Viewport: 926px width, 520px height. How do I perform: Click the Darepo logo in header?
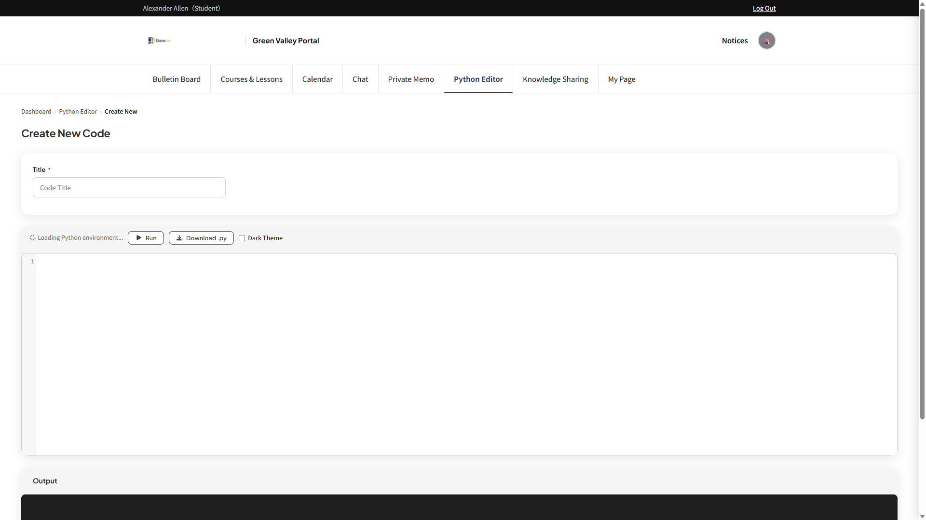point(159,40)
